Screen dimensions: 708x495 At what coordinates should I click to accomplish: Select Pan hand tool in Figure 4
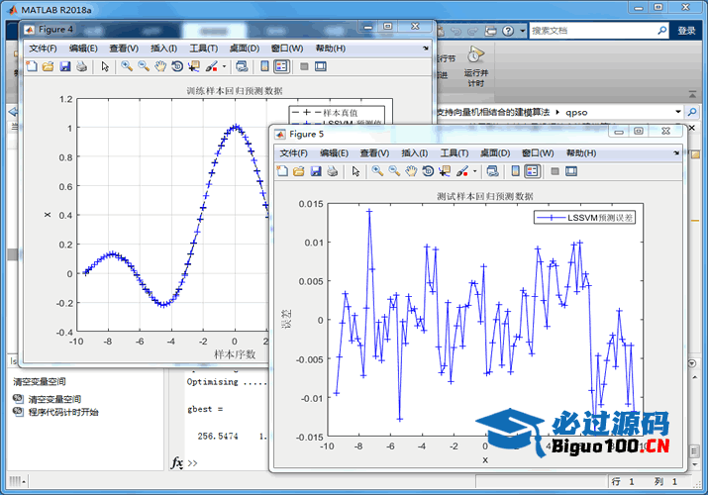(160, 66)
